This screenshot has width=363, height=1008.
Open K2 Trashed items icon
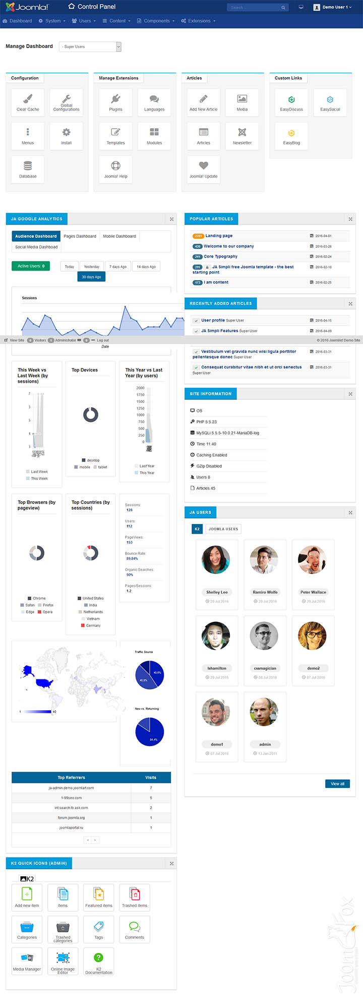135,897
